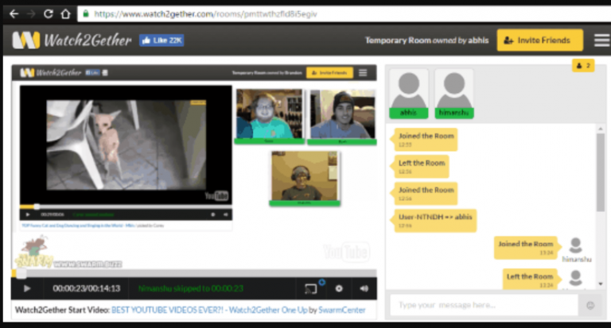Select the abhis user avatar
Screen dimensions: 611x328
[408, 94]
